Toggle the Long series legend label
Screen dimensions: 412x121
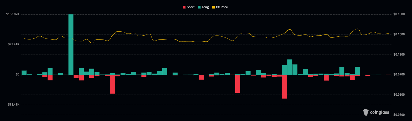(205, 7)
